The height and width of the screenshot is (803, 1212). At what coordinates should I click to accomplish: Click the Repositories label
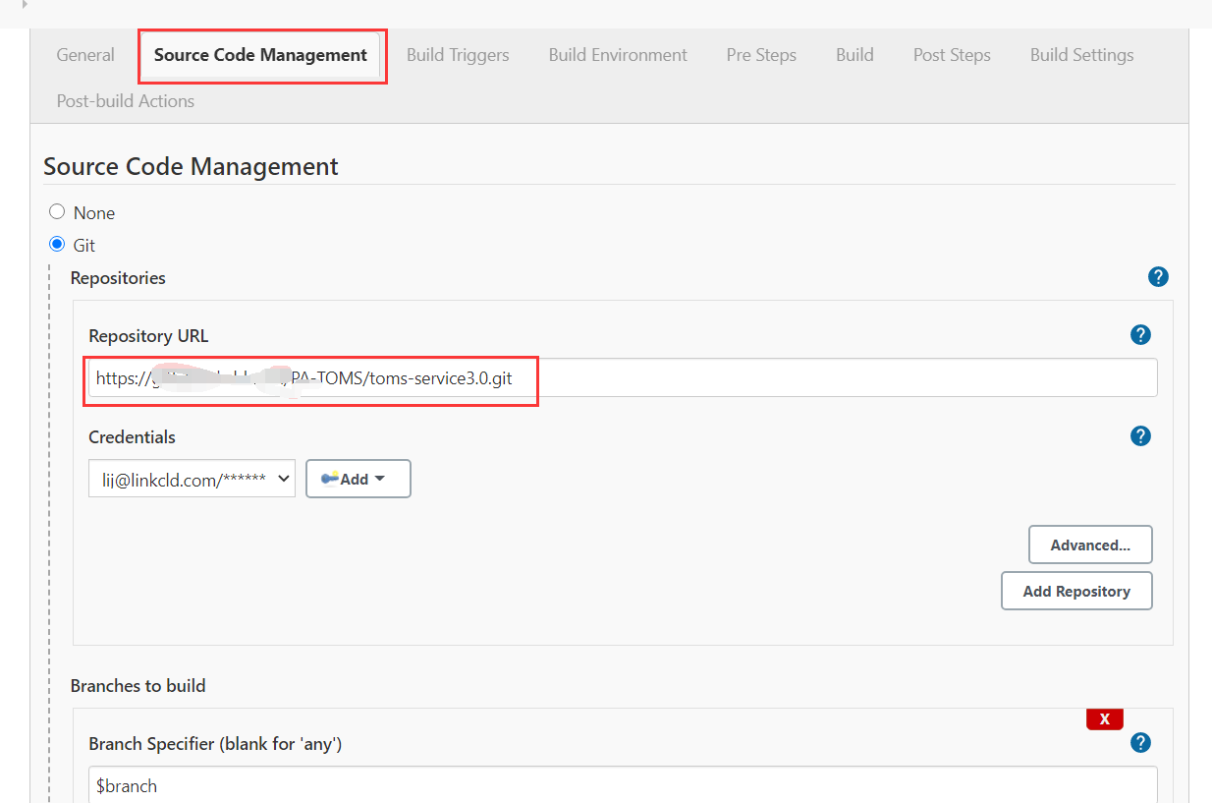pos(118,278)
